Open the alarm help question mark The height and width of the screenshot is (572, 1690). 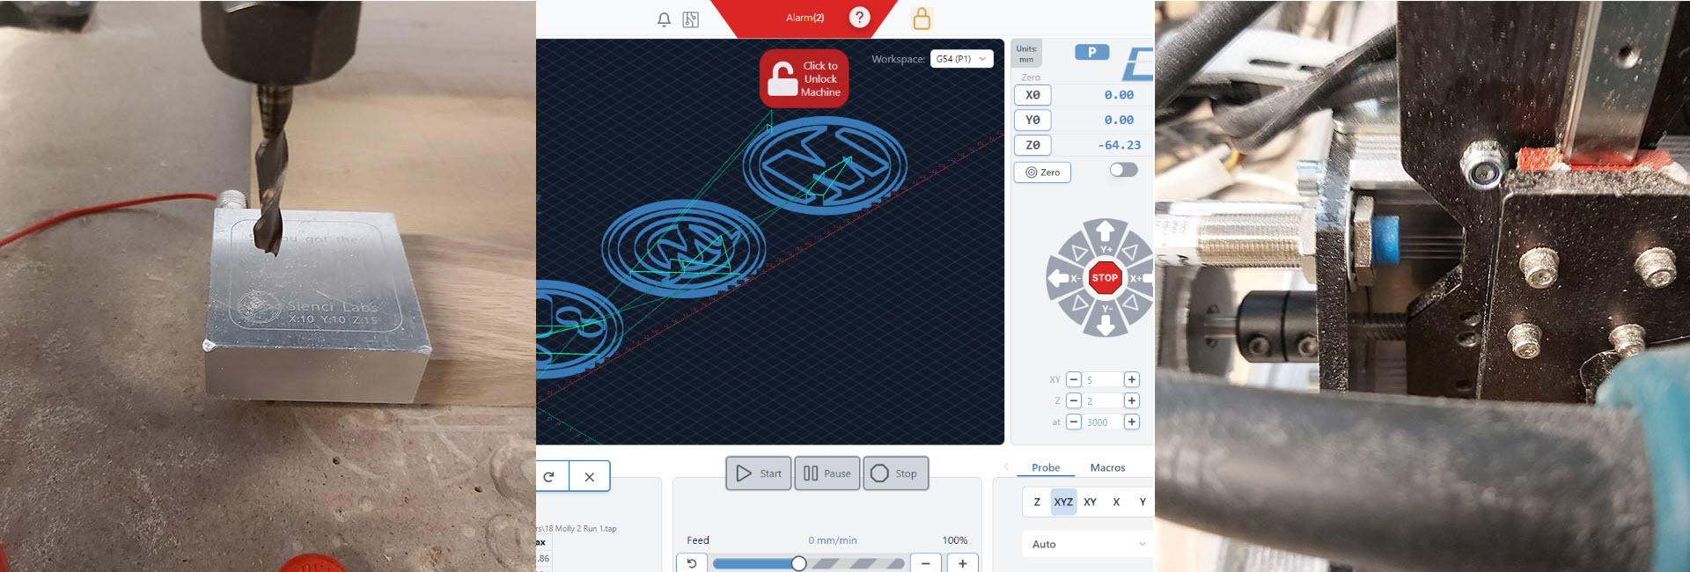[x=859, y=18]
